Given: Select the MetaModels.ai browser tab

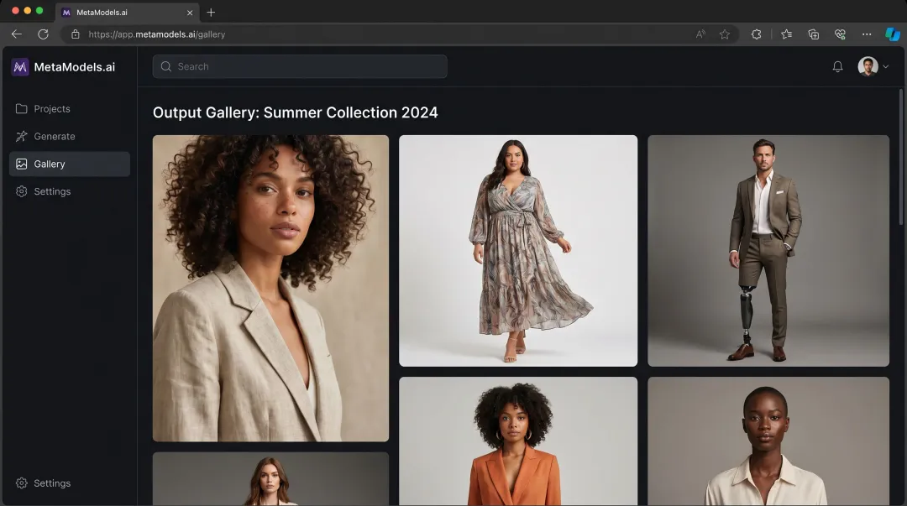Looking at the screenshot, I should click(x=128, y=12).
